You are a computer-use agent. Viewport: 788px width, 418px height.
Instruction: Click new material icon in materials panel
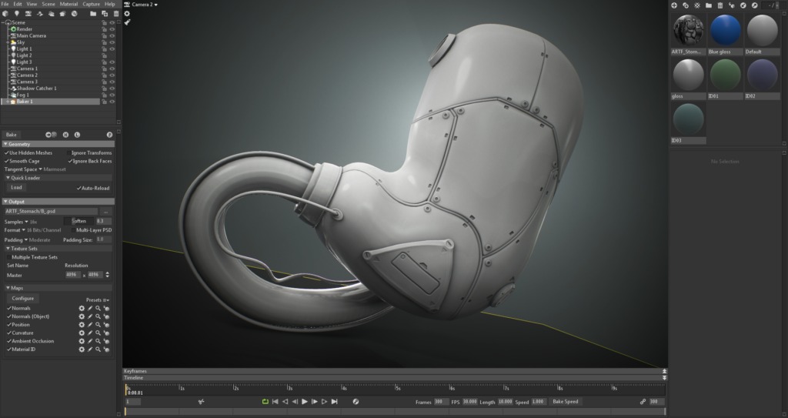[674, 5]
